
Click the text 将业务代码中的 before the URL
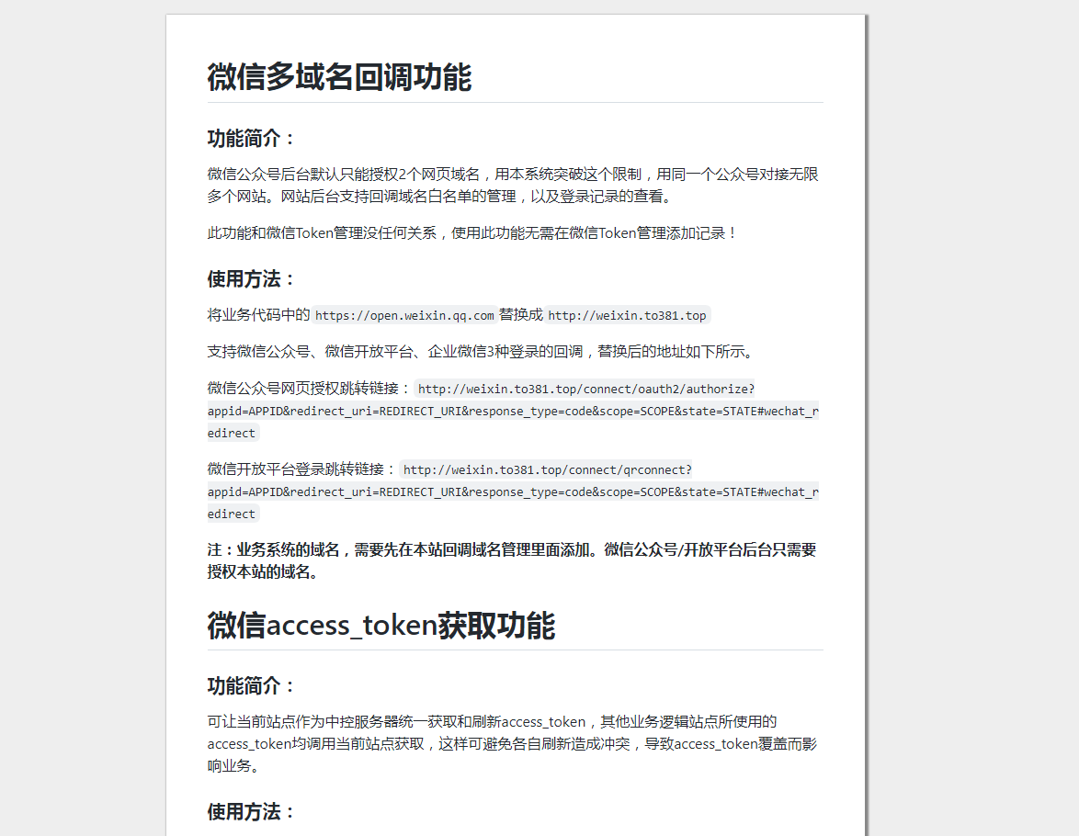click(258, 316)
